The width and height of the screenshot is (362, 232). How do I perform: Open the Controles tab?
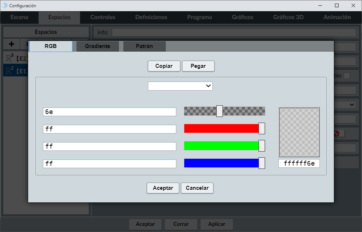click(103, 17)
